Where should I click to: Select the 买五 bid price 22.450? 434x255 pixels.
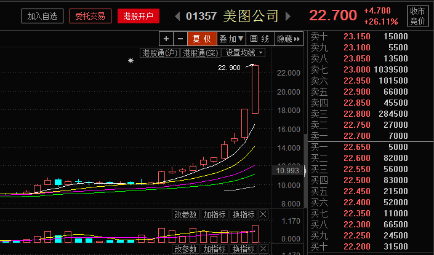[357, 191]
